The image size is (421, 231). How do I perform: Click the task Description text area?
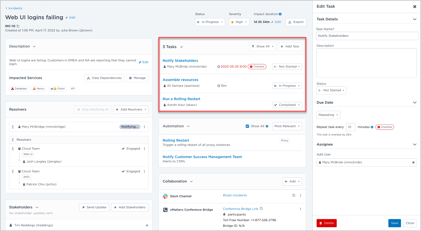point(367,63)
